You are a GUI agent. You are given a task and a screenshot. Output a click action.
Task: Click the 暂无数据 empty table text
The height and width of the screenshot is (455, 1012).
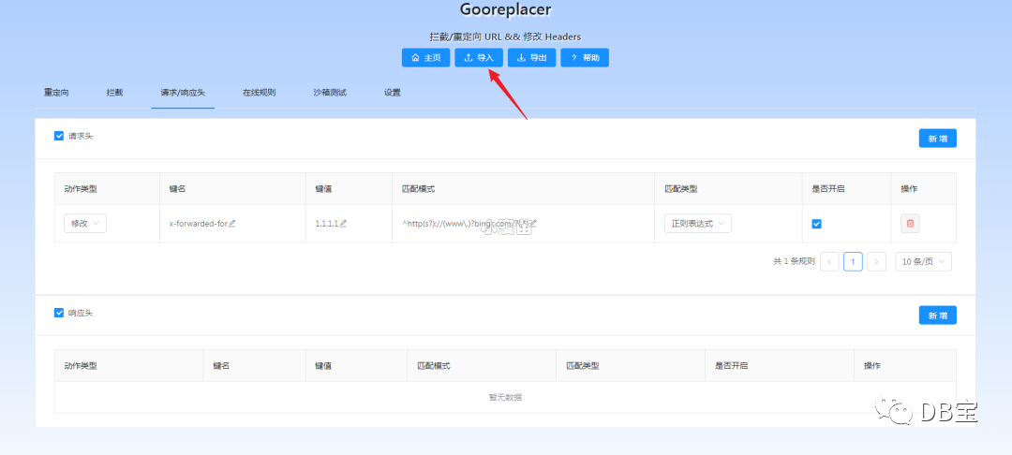505,397
